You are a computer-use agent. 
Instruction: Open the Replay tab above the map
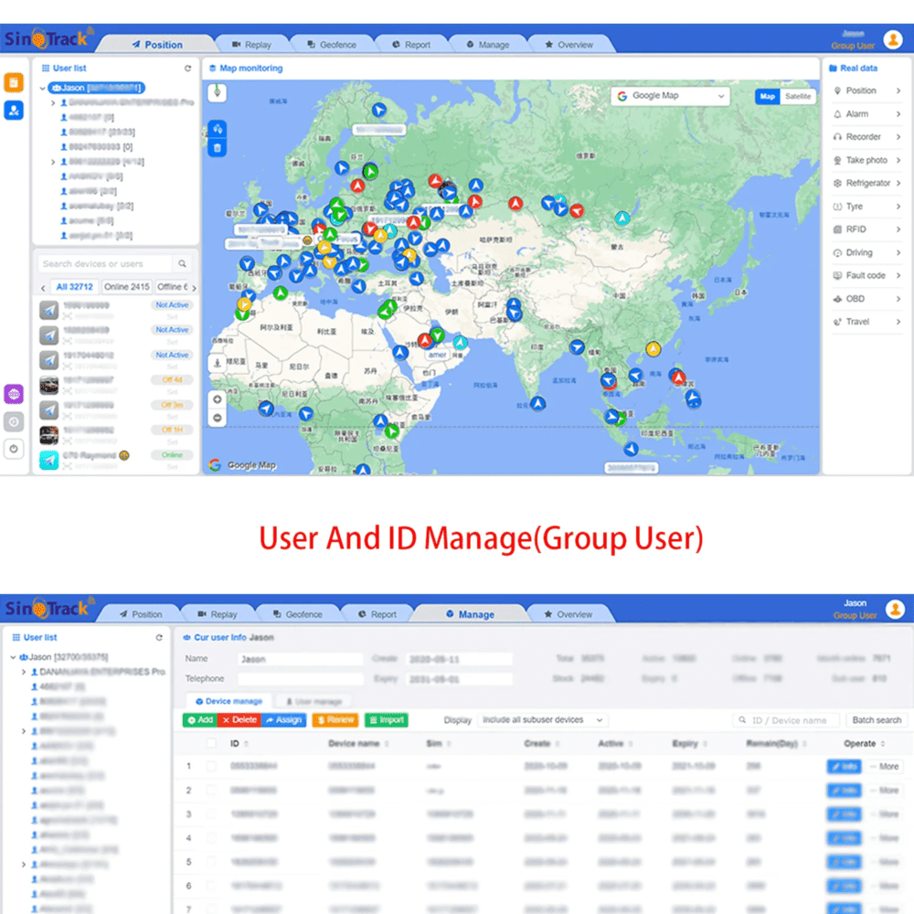[x=252, y=44]
